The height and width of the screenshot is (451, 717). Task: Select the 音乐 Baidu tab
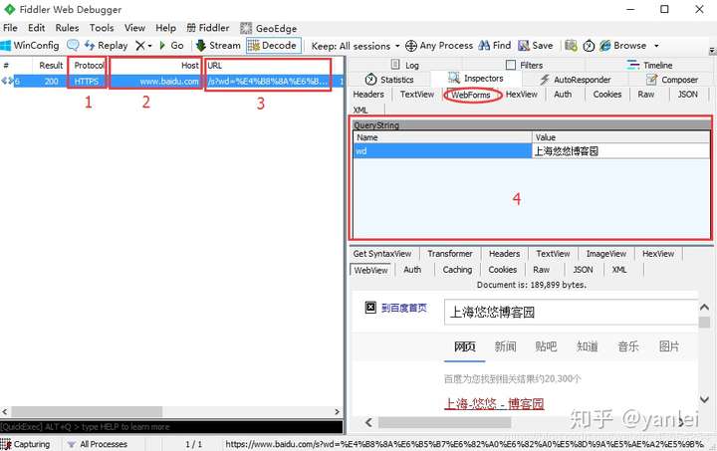click(628, 346)
